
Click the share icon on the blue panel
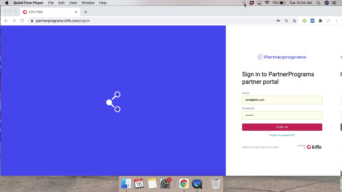114,102
